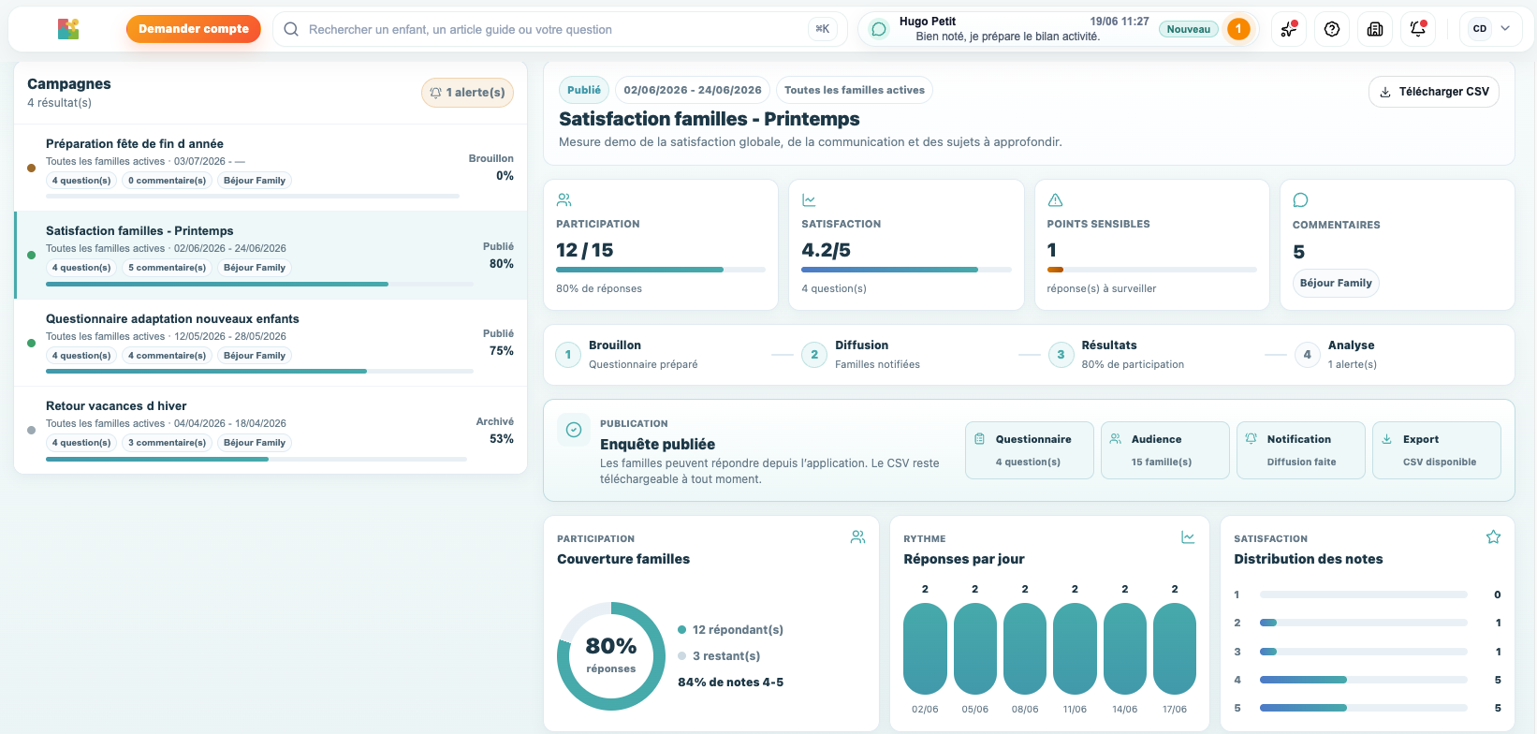Click the Points sensibles warning triangle icon
Viewport: 1537px width, 734px height.
1055,200
